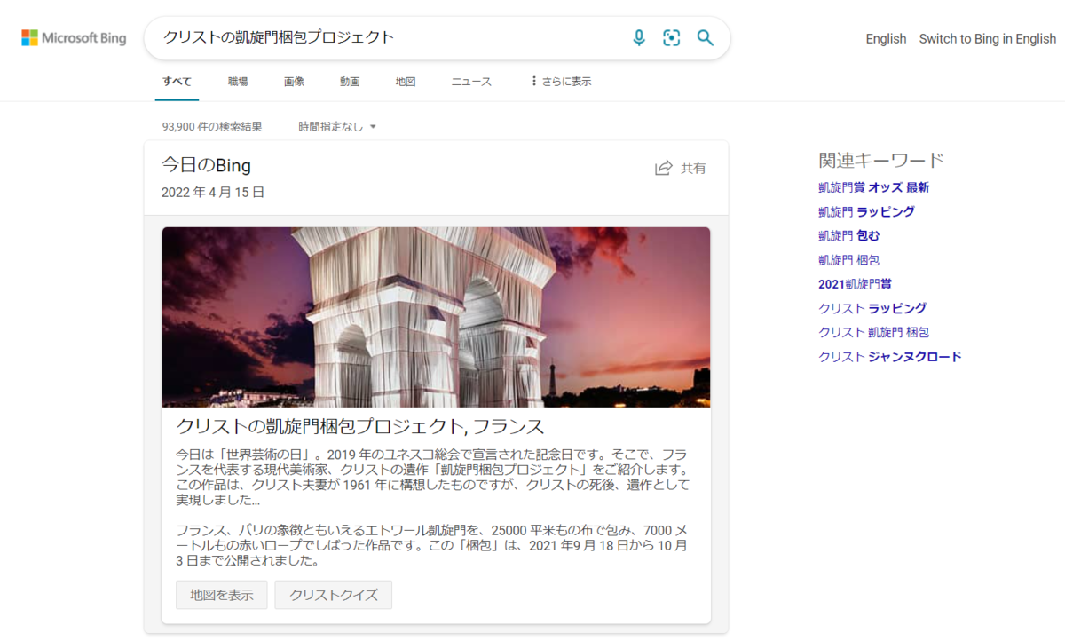Click the English language link
This screenshot has height=641, width=1065.
tap(886, 38)
